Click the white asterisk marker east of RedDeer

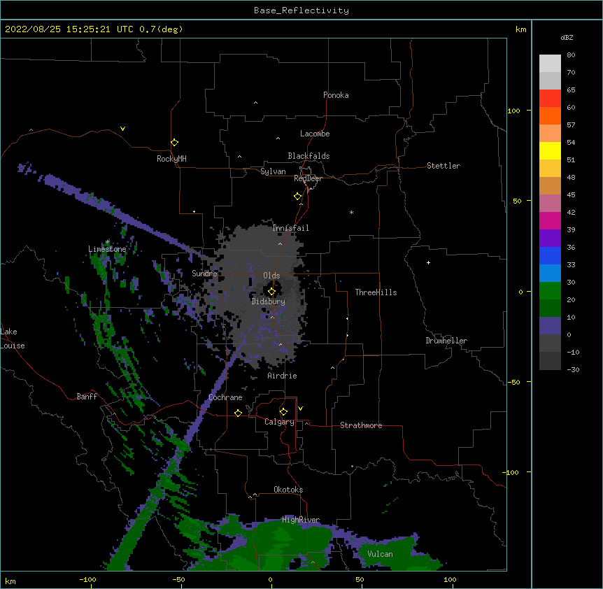351,212
